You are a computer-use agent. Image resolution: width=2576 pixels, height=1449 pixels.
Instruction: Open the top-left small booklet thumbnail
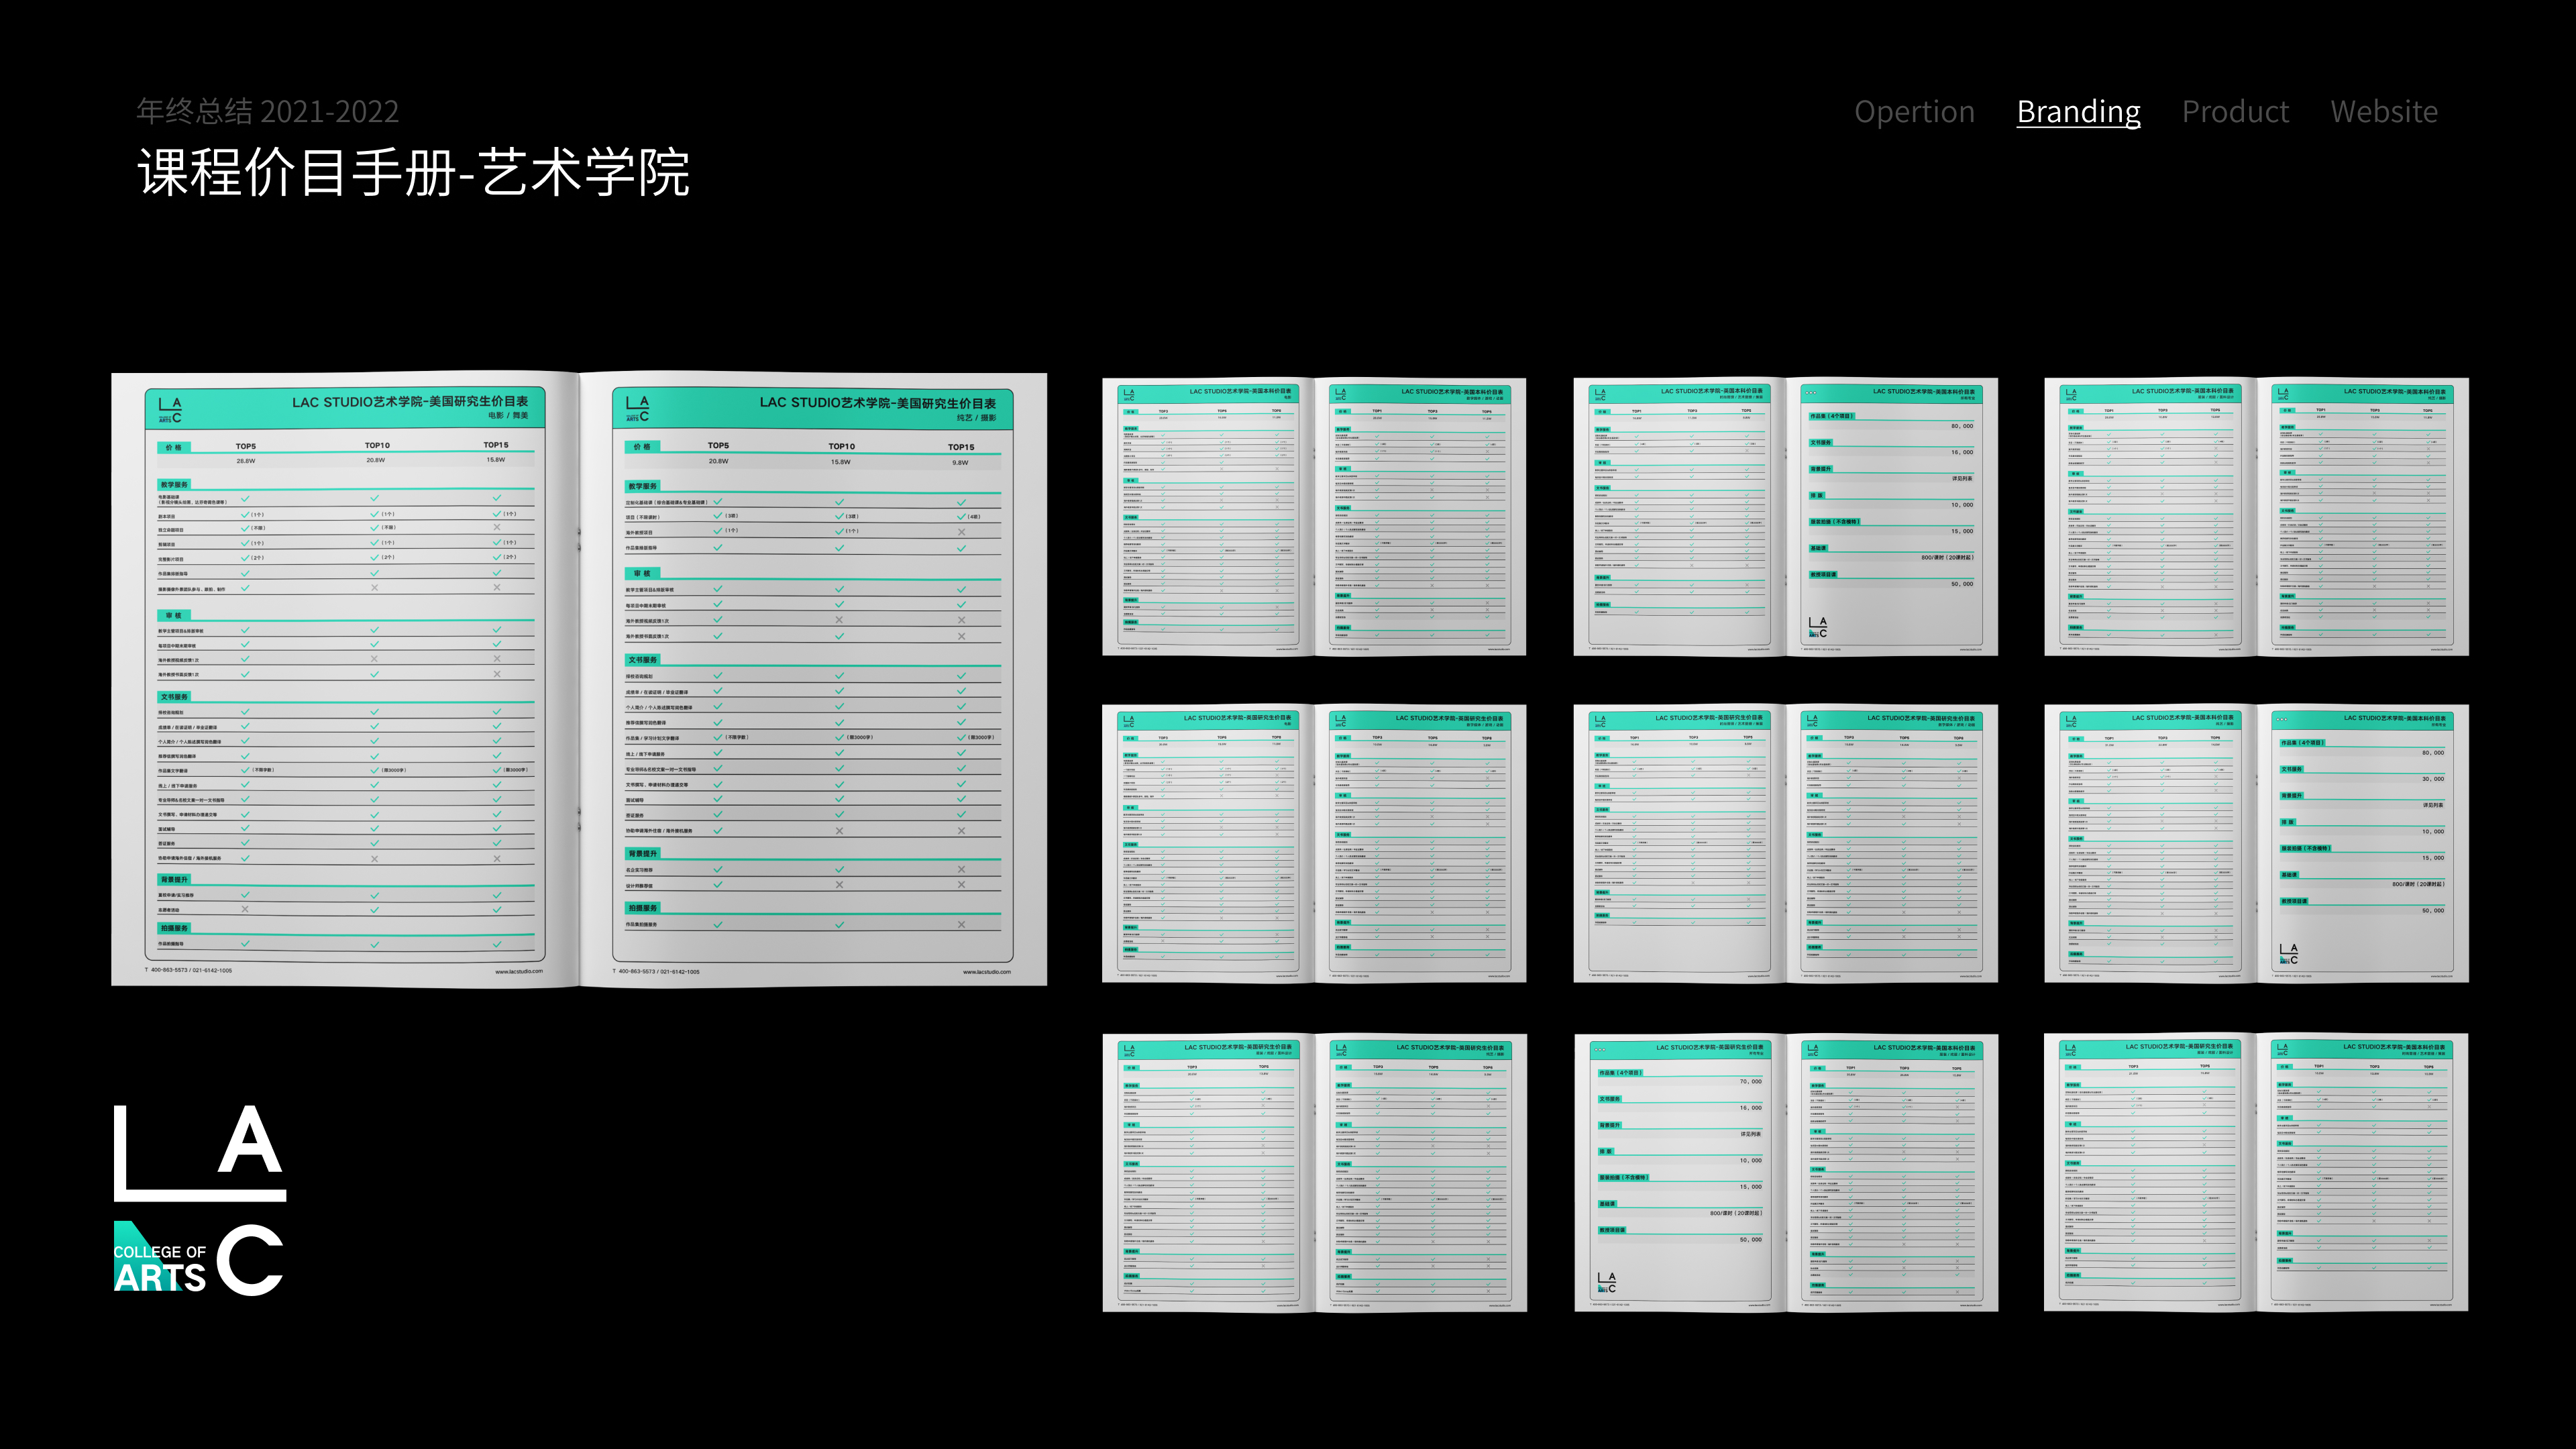pos(1313,517)
